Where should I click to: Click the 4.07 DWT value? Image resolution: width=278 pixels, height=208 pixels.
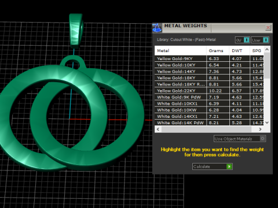(x=237, y=59)
